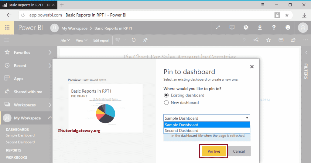Screen dimensions: 311x163
Task: Click the Cancel button
Action: [239, 151]
